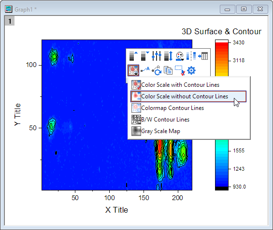Click the B/W Contour Lines thumbnail icon
The height and width of the screenshot is (230, 273).
point(136,120)
